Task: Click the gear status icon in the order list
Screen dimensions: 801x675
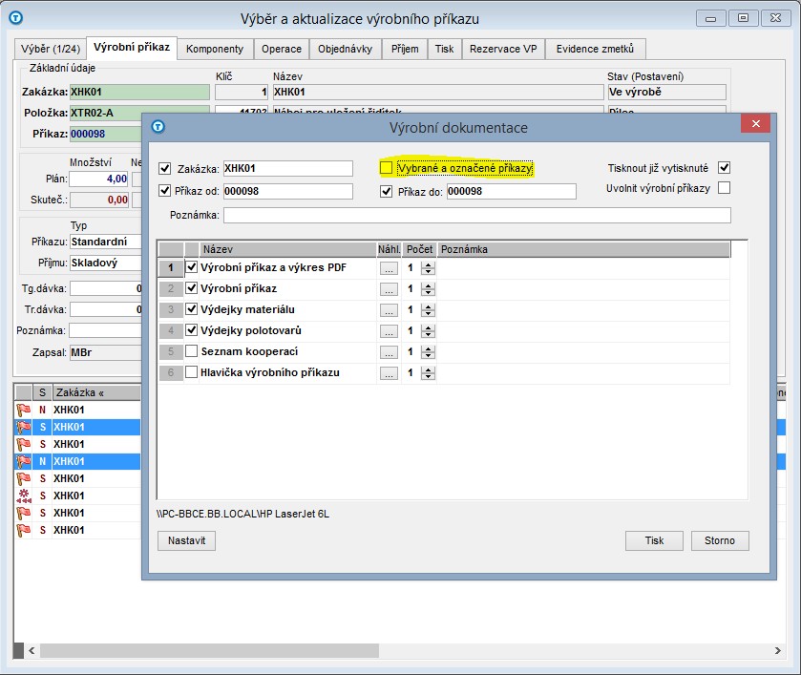Action: coord(24,496)
